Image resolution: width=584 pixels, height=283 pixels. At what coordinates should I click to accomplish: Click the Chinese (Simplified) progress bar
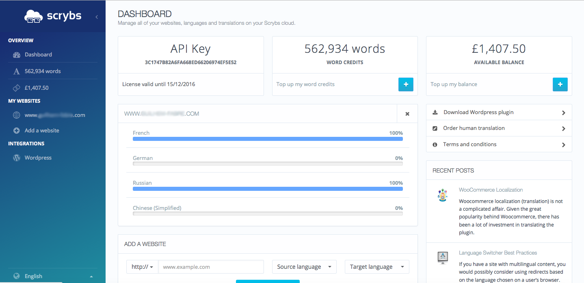pyautogui.click(x=268, y=214)
